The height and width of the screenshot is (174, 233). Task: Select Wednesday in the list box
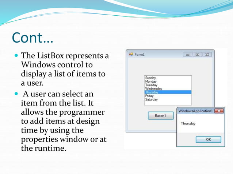(x=168, y=88)
